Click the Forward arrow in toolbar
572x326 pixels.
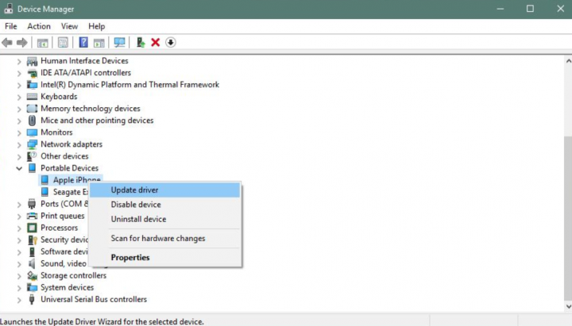tap(22, 42)
